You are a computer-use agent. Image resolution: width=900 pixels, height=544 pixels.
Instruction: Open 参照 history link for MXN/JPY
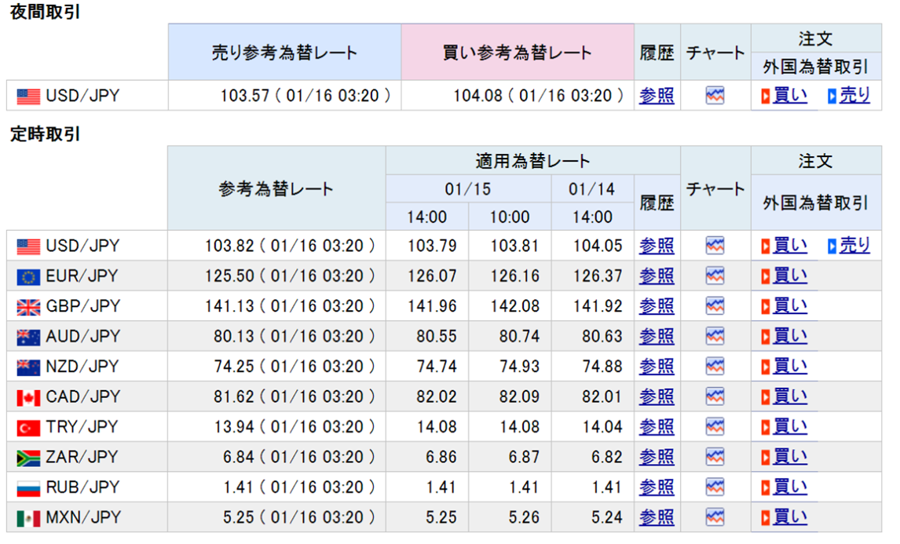click(x=657, y=517)
